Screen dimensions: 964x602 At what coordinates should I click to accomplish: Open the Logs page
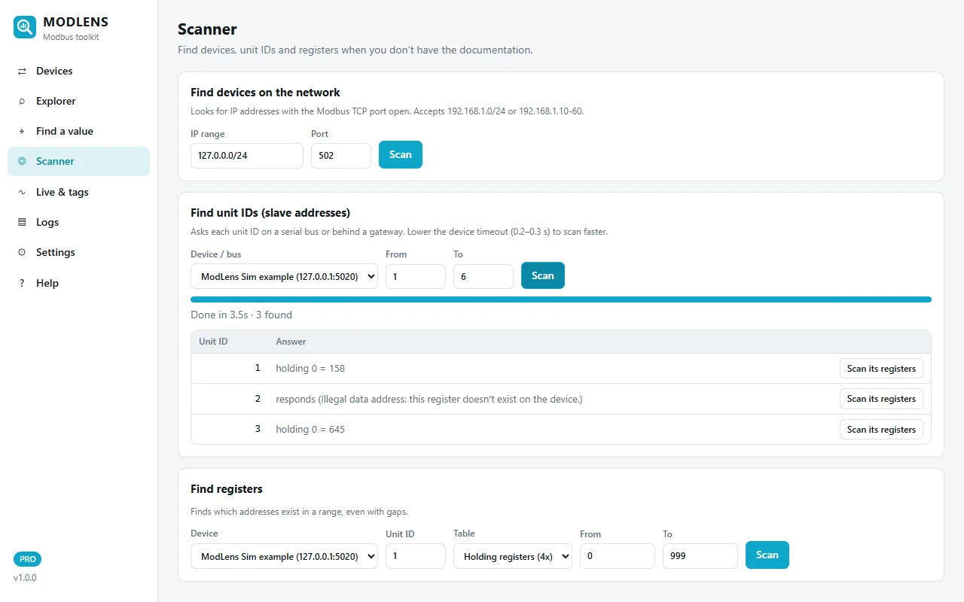78,222
